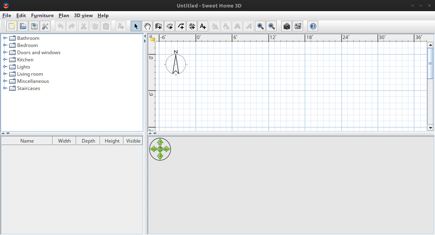Viewport: 435px width, 235px height.
Task: Click the Redo arrow icon
Action: [72, 26]
